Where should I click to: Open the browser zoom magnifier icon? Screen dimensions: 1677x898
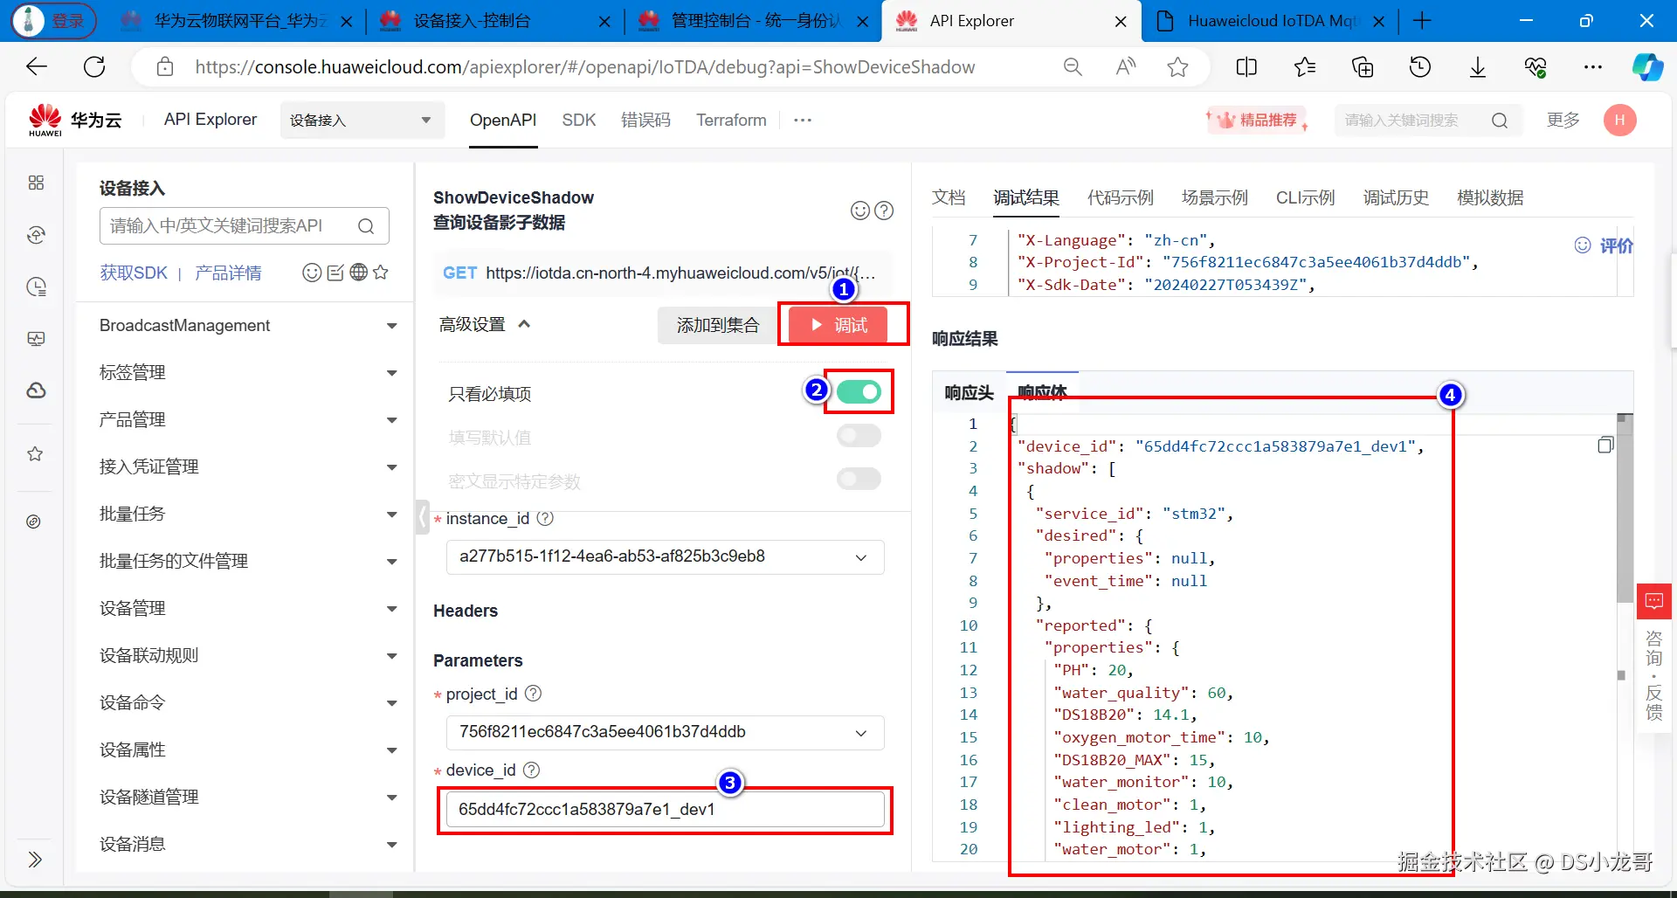[1073, 67]
